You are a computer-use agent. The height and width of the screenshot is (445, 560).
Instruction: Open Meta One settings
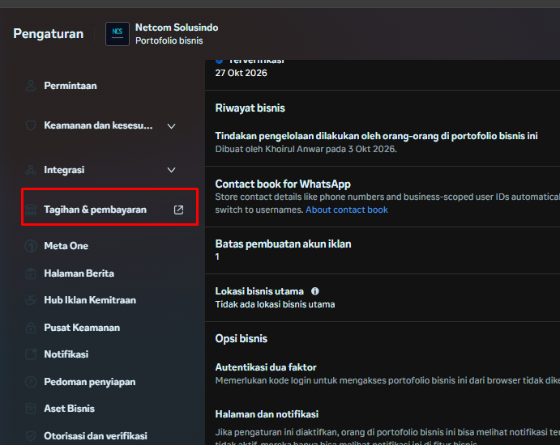(66, 246)
